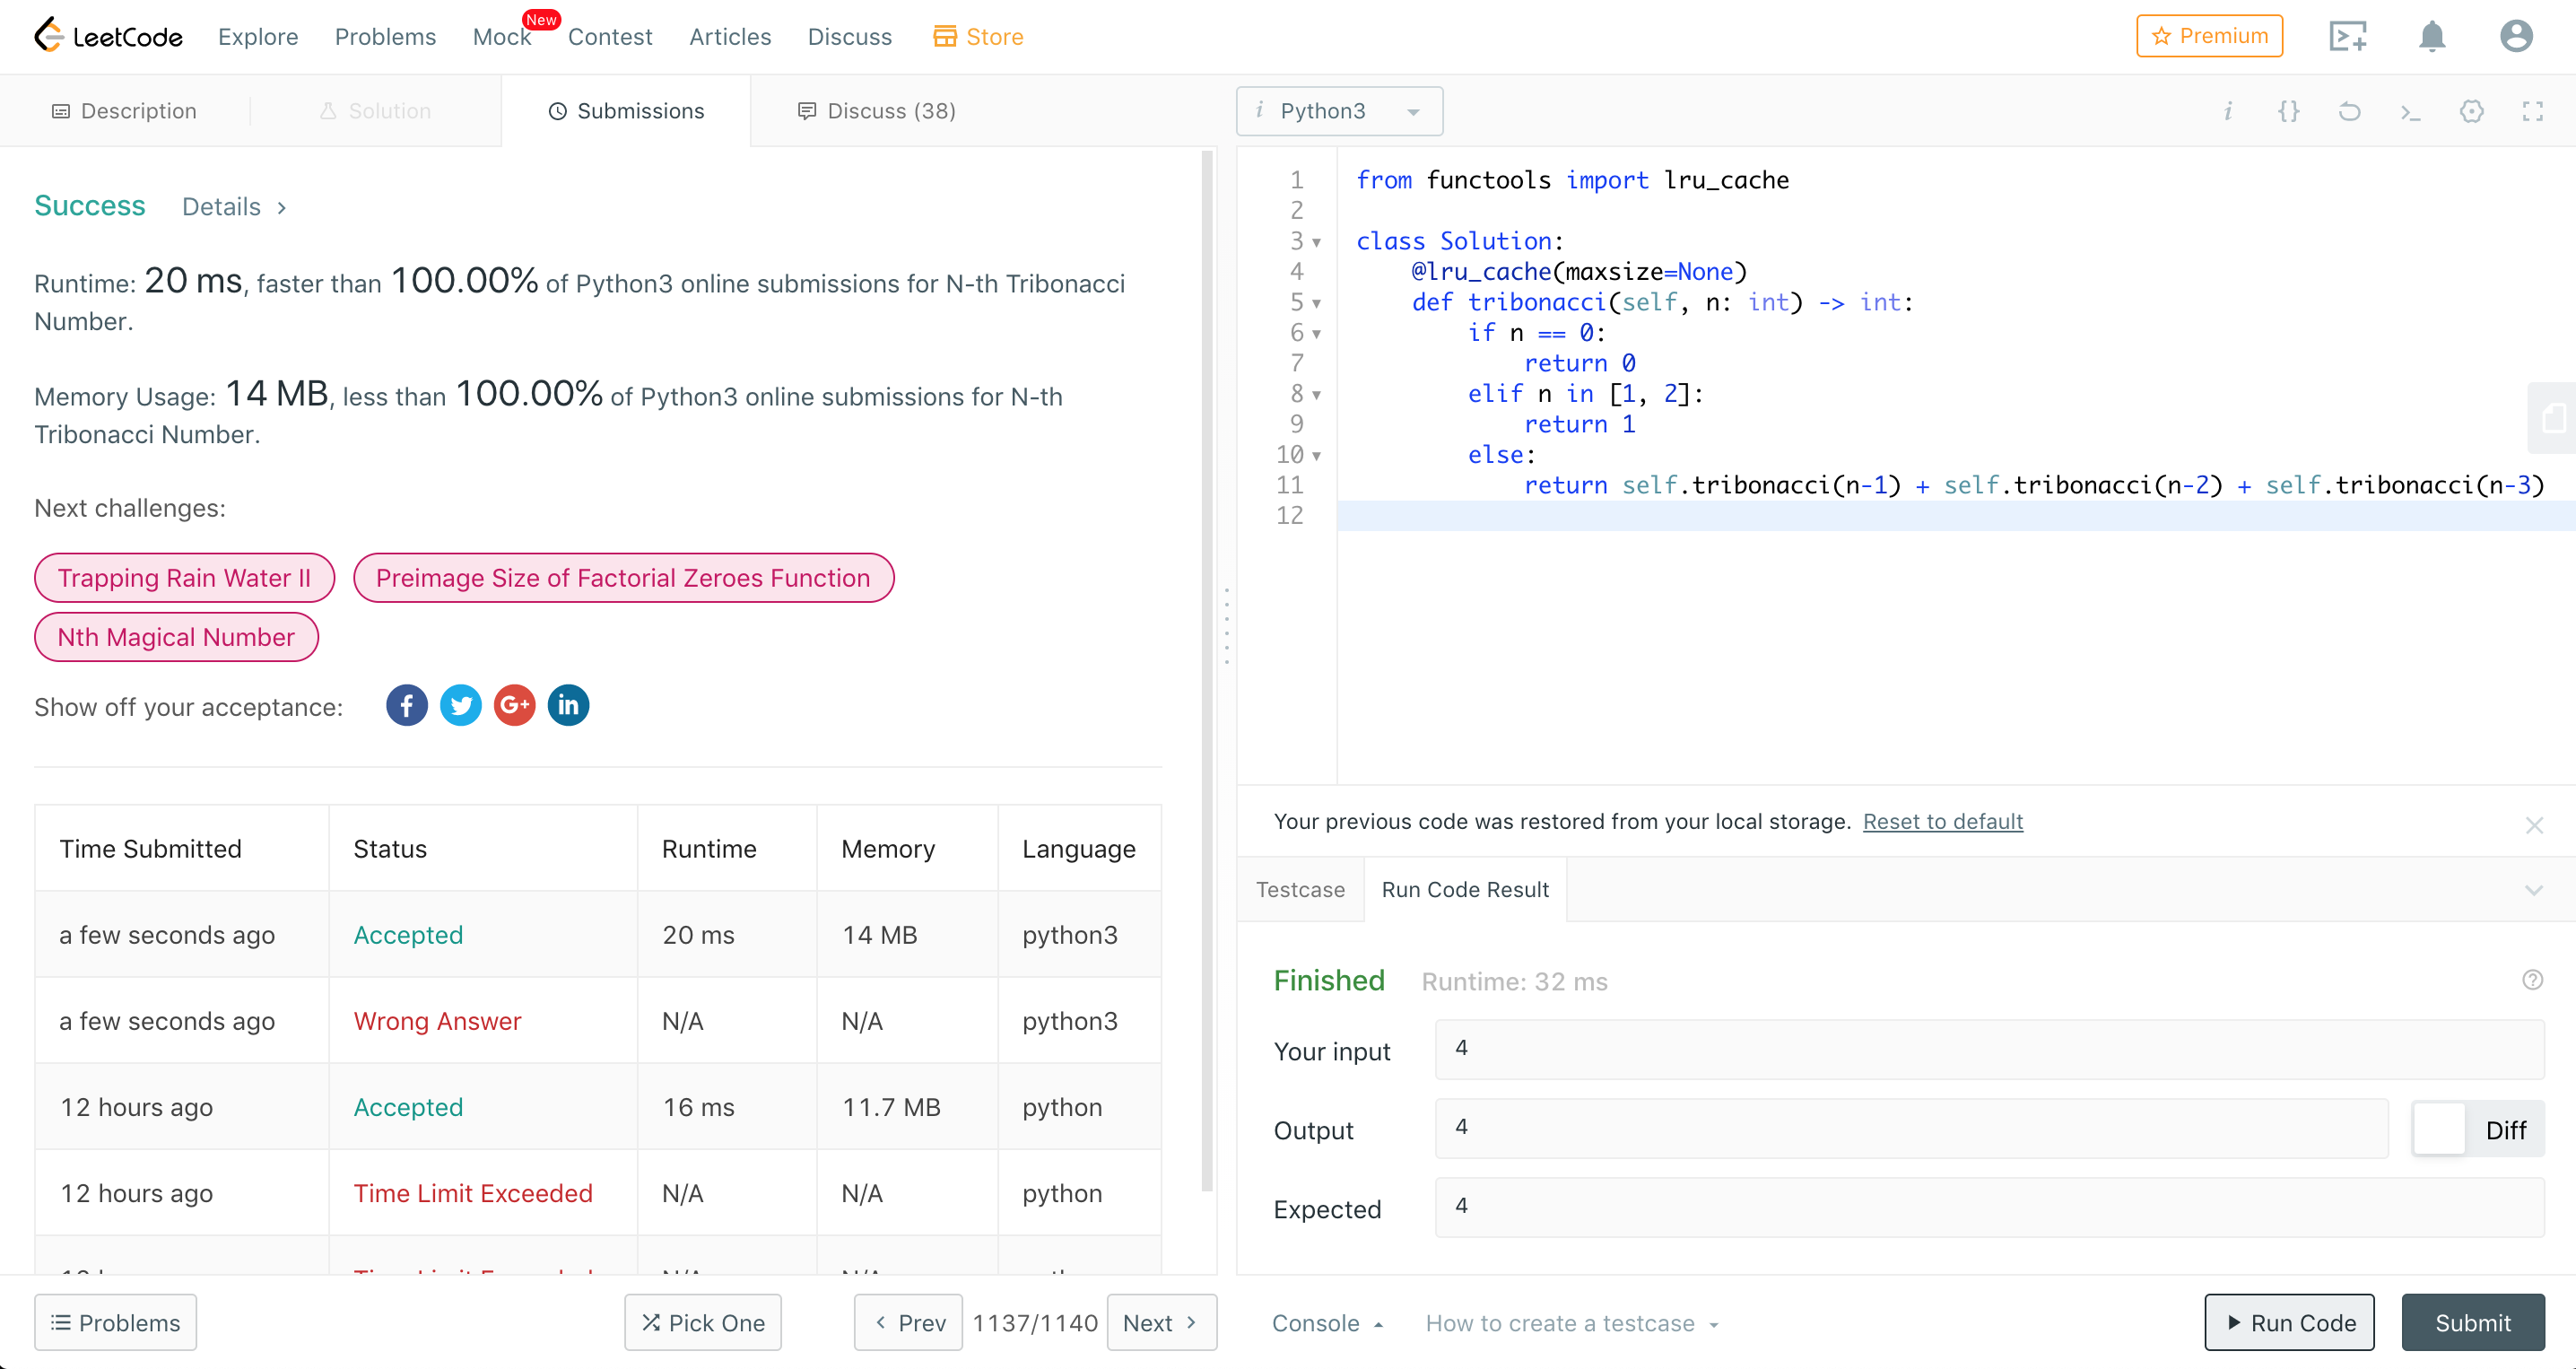
Task: Open the terminal shortcut icon
Action: (2410, 111)
